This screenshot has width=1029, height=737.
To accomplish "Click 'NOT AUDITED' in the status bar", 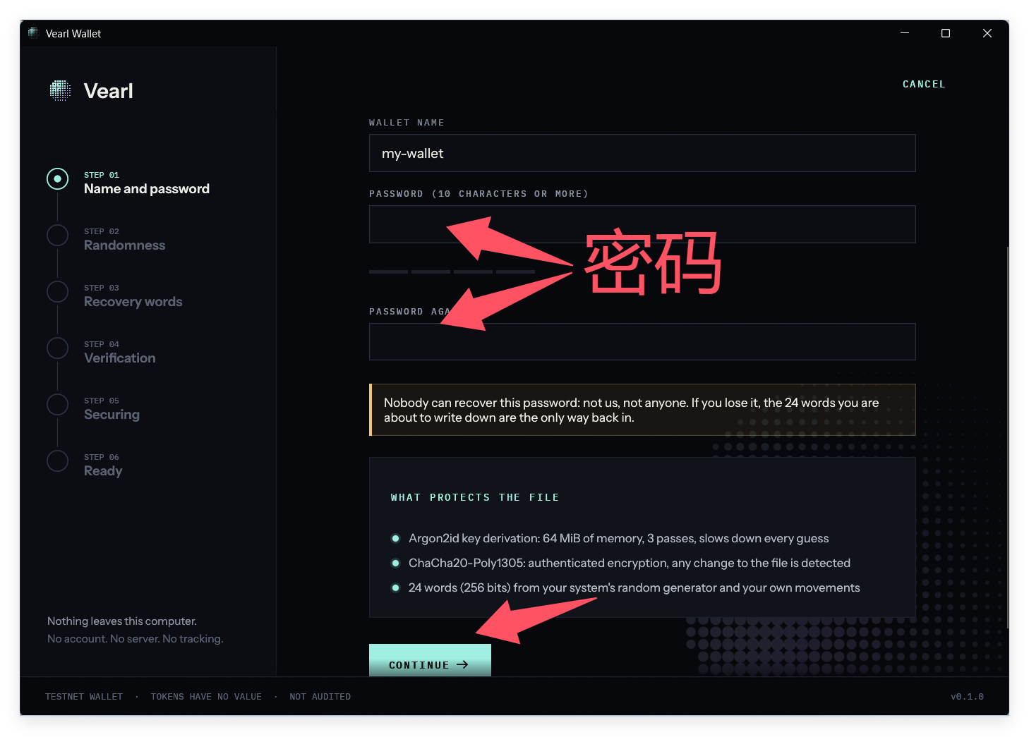I will (x=320, y=697).
